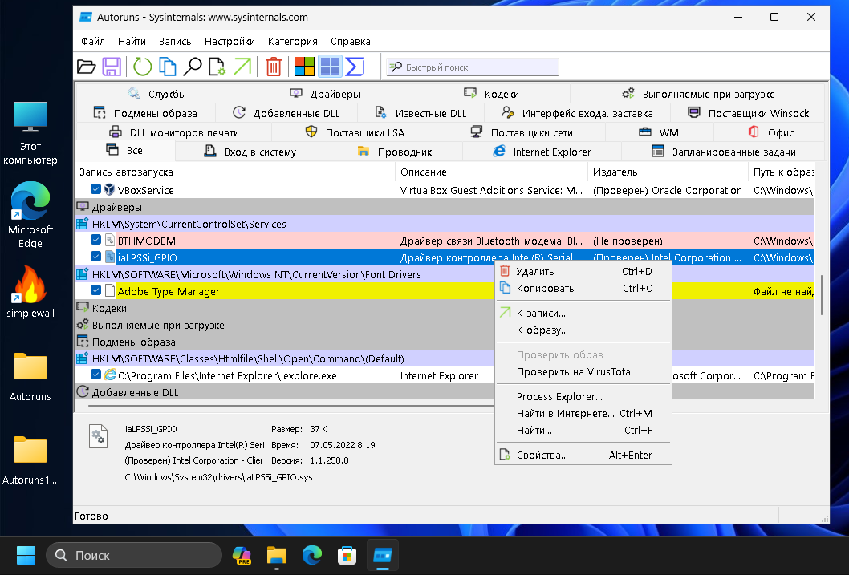Screen dimensions: 849x575
Task: Uncheck the VBoxService entry checkbox
Action: tap(95, 189)
